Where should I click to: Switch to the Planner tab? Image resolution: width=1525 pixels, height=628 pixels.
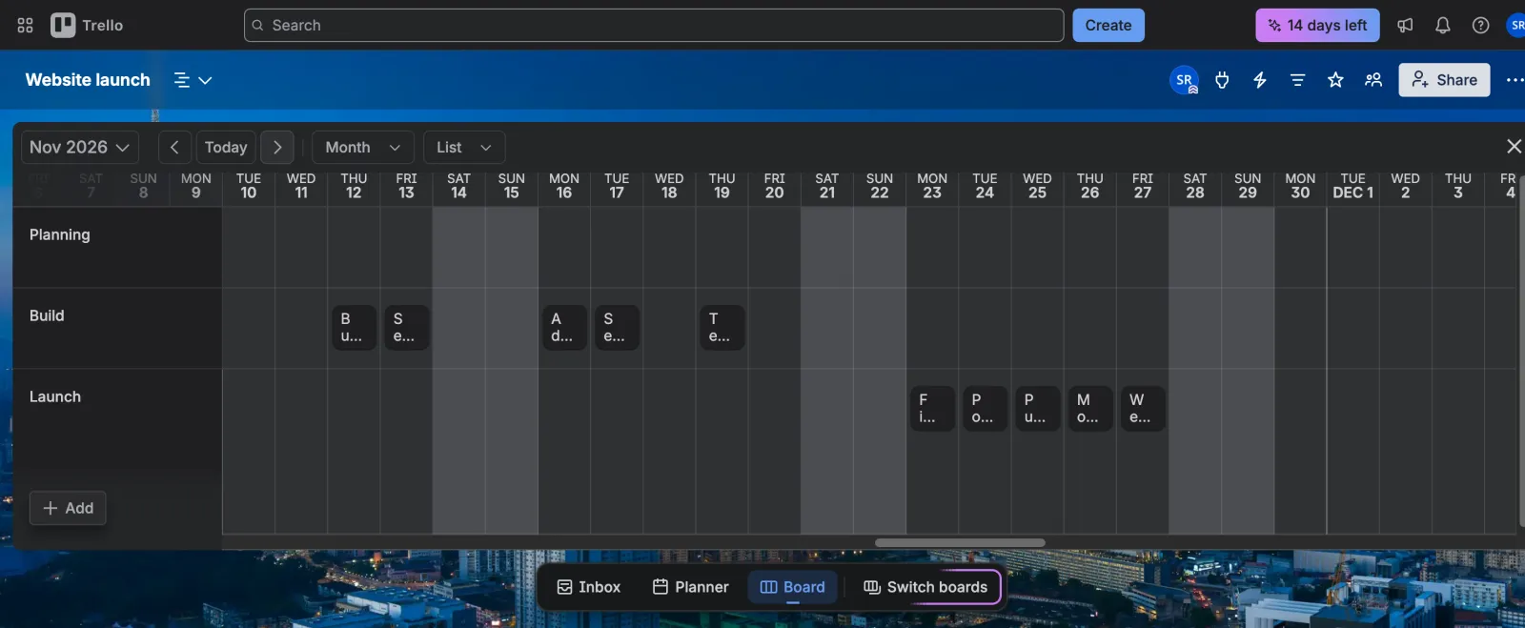691,587
